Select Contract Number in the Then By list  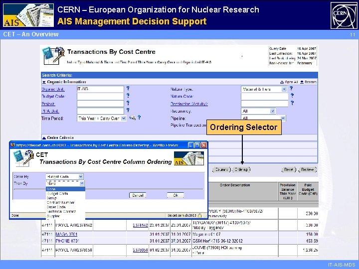[x=65, y=202]
